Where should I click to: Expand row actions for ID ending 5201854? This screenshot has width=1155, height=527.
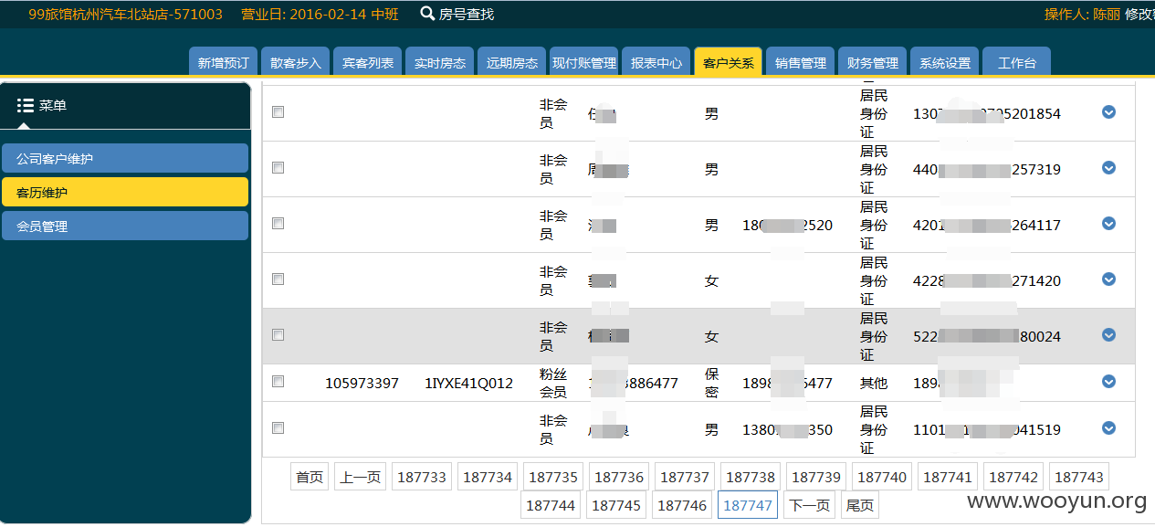point(1108,111)
